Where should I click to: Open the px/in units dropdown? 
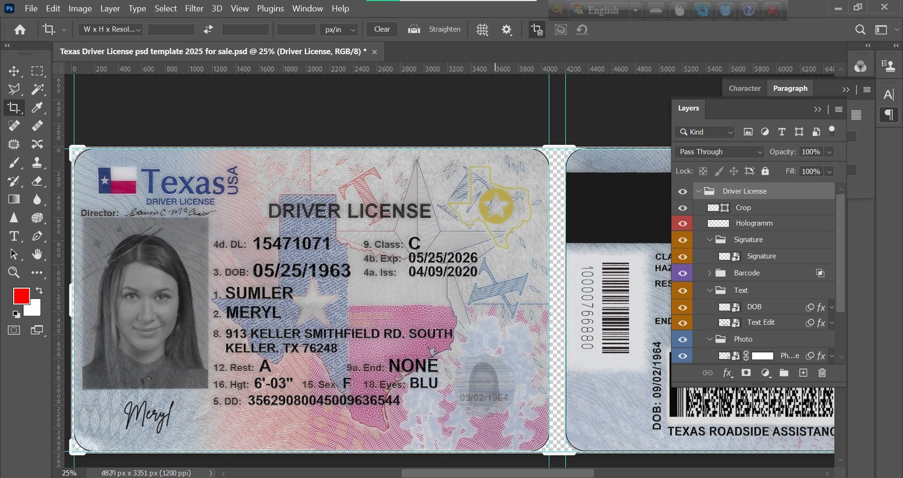[x=339, y=29]
